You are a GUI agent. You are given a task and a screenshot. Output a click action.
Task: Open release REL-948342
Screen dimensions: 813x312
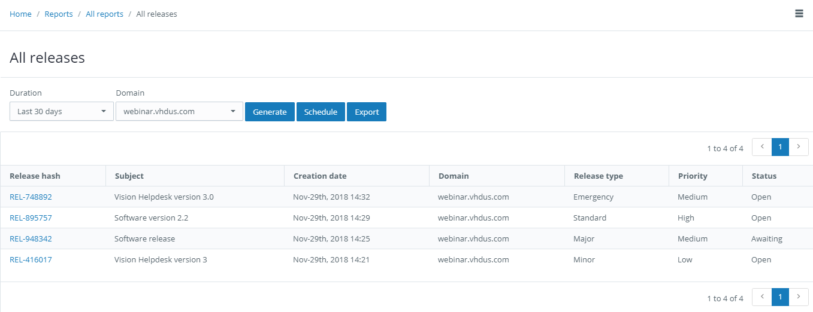31,238
